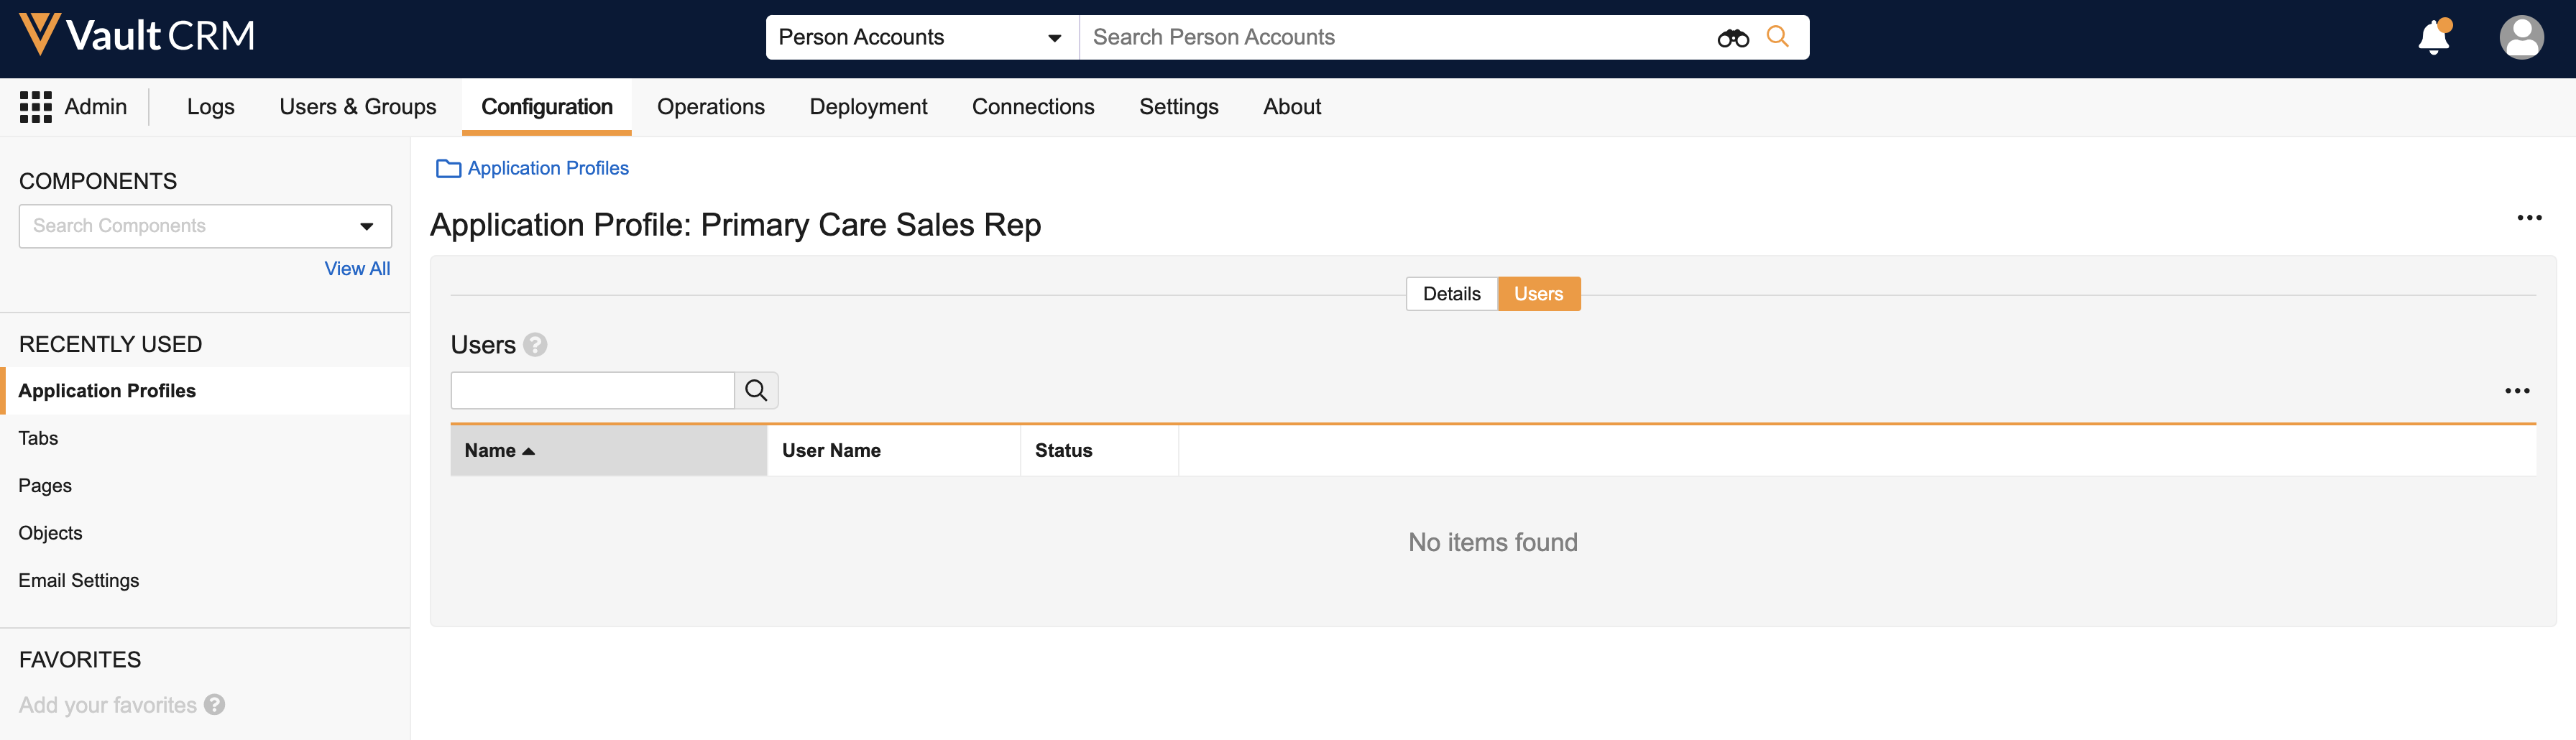Follow the Application Profiles breadcrumb link
Viewport: 2576px width, 740px height.
[x=547, y=169]
